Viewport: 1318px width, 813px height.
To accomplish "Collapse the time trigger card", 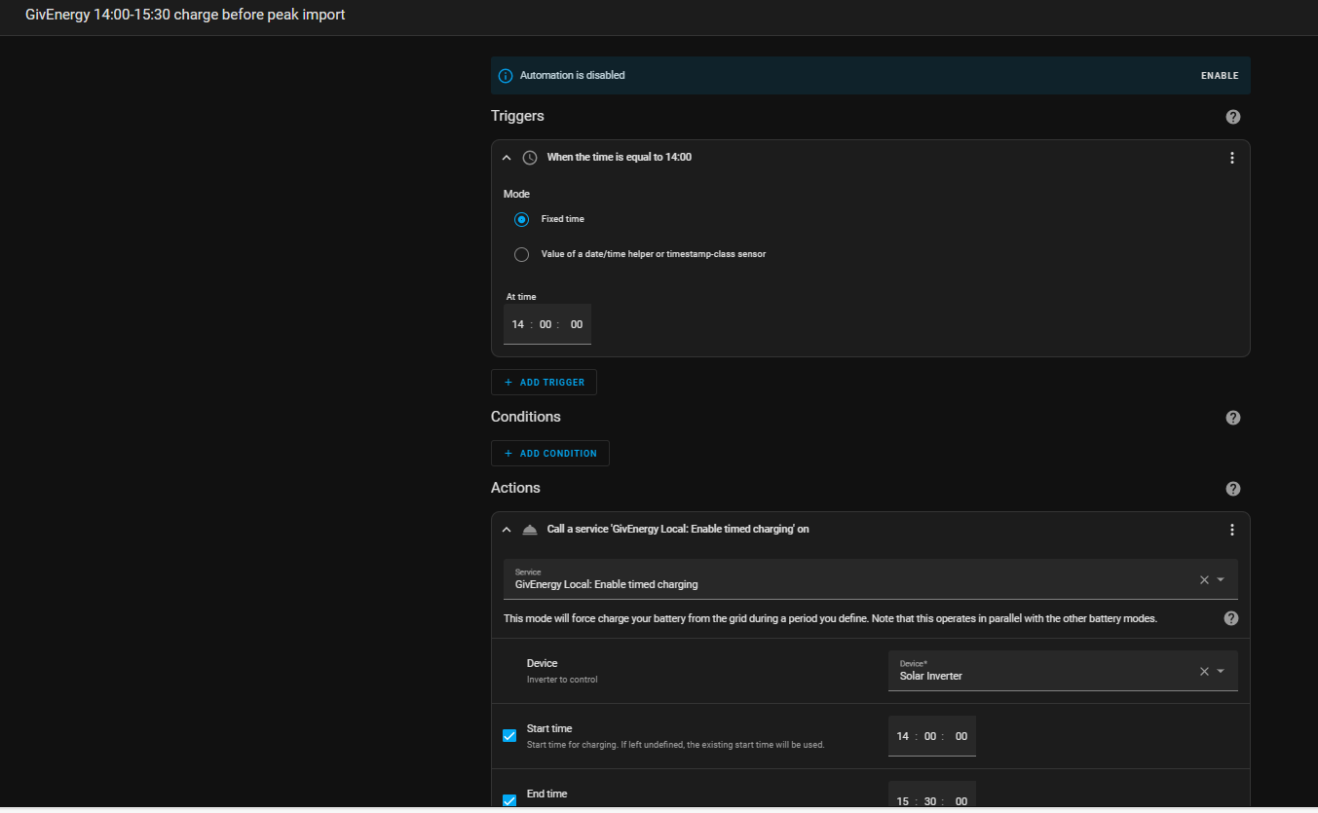I will click(x=506, y=158).
